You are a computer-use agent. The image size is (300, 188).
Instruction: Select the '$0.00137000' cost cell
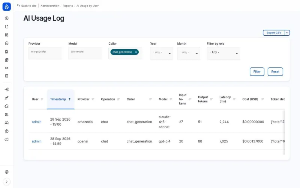pyautogui.click(x=253, y=141)
